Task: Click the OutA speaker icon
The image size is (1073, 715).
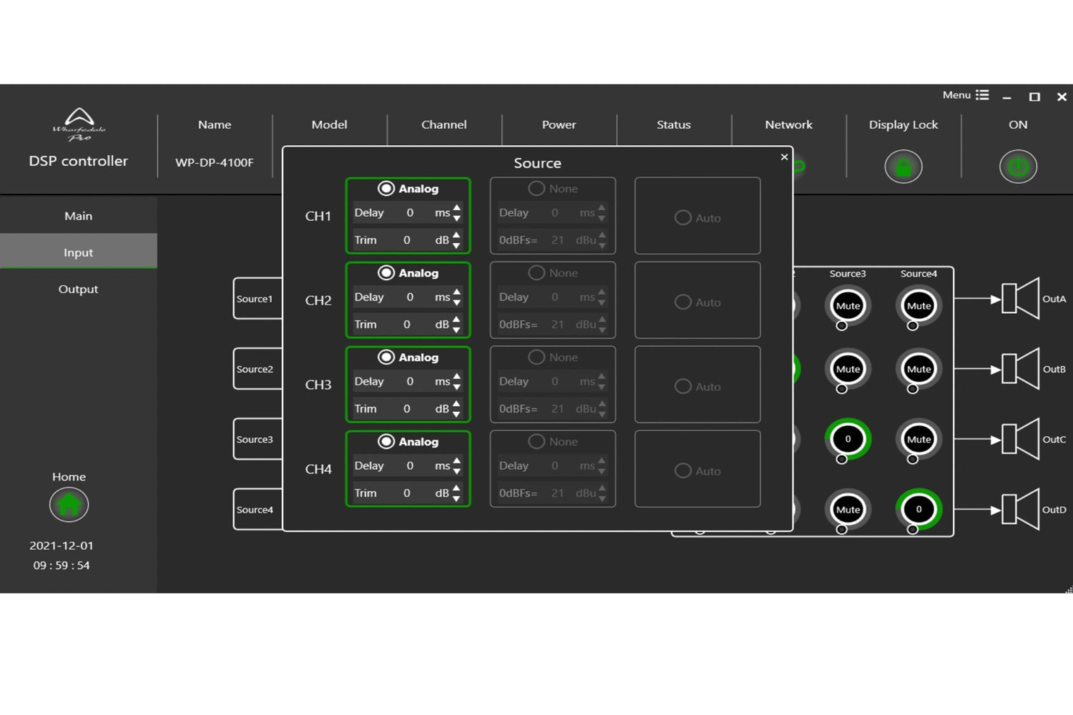Action: [1020, 299]
